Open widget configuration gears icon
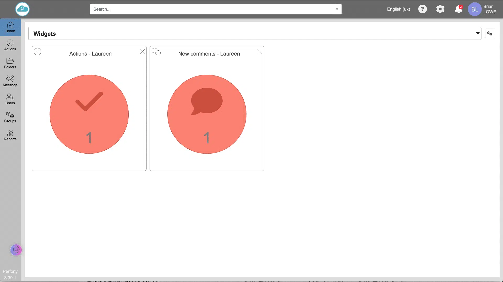Screen dimensions: 503x282 click(489, 34)
